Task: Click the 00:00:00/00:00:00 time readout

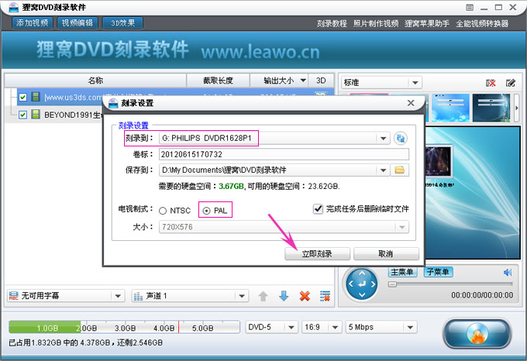Action: click(482, 295)
